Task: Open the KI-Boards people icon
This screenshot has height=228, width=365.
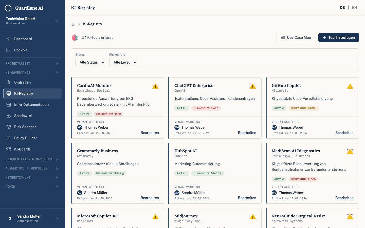Action: point(9,149)
